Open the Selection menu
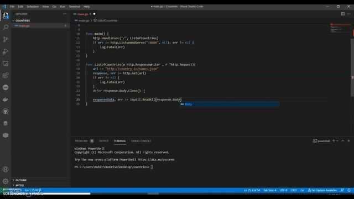This screenshot has width=354, height=199. (33, 7)
